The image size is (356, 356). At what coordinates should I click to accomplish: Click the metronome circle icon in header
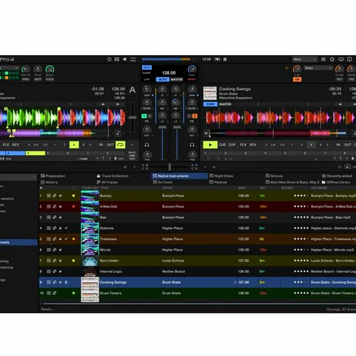(x=109, y=59)
